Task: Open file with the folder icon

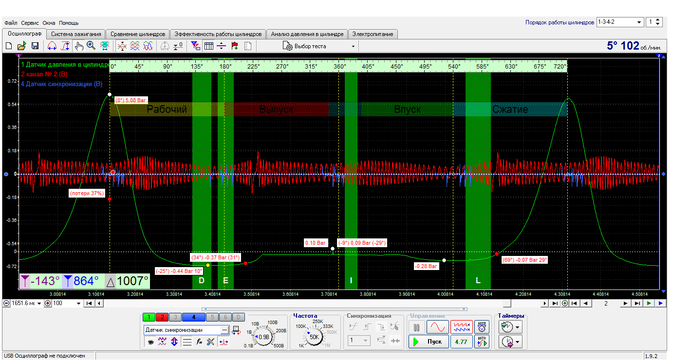Action: point(22,46)
